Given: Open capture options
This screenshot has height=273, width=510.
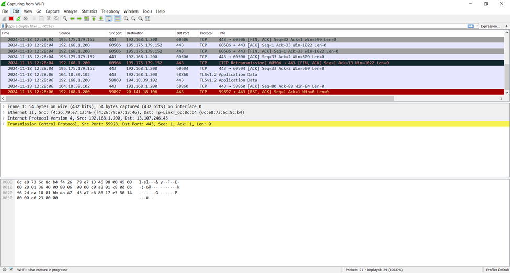Looking at the screenshot, I should point(26,18).
